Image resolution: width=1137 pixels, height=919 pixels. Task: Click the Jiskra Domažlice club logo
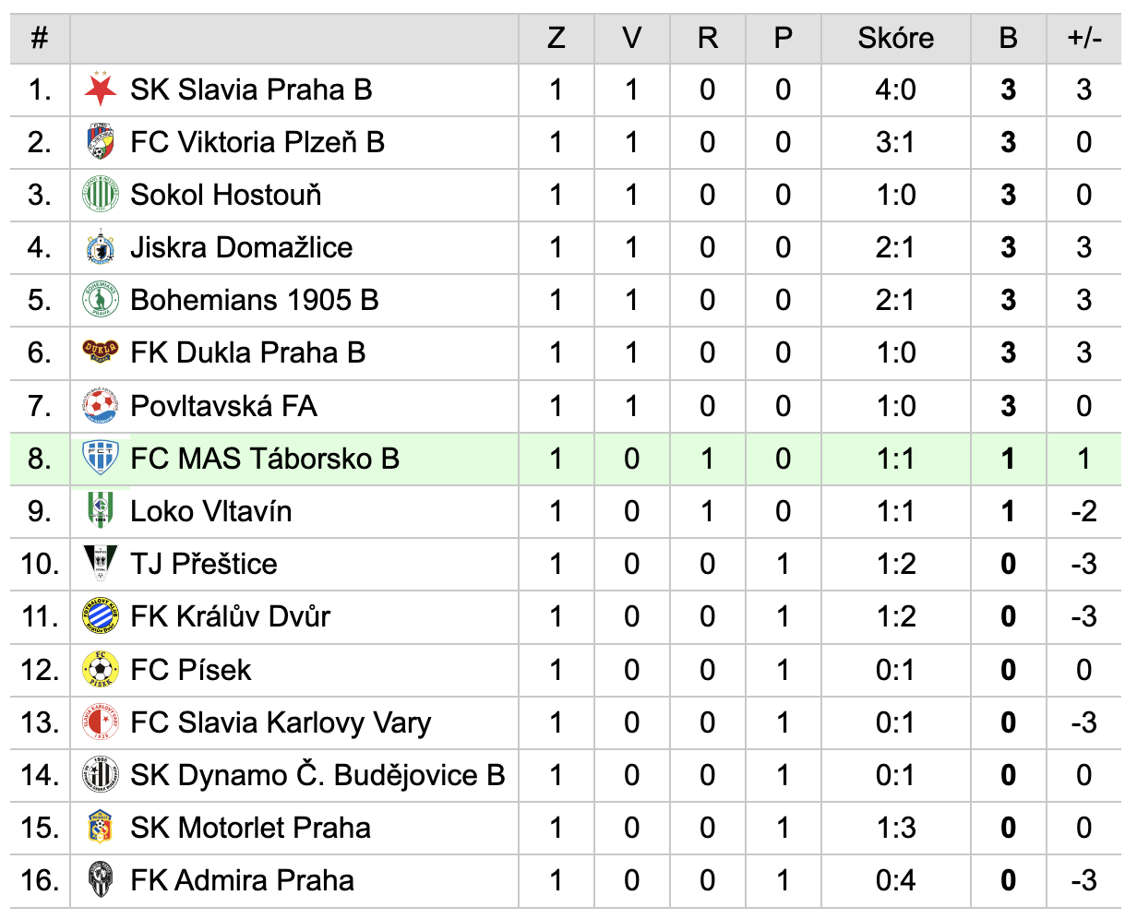101,247
